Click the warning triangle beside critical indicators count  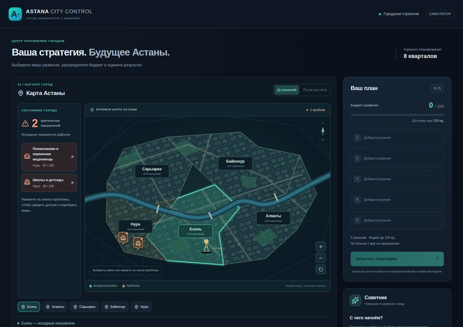pos(25,123)
